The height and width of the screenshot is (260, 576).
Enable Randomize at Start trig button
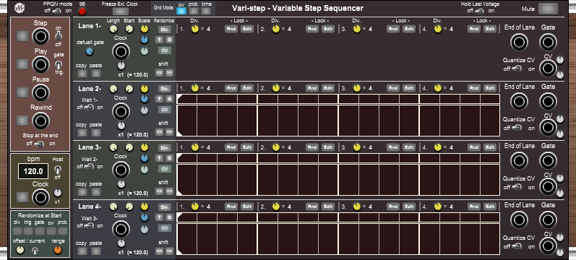click(x=28, y=231)
